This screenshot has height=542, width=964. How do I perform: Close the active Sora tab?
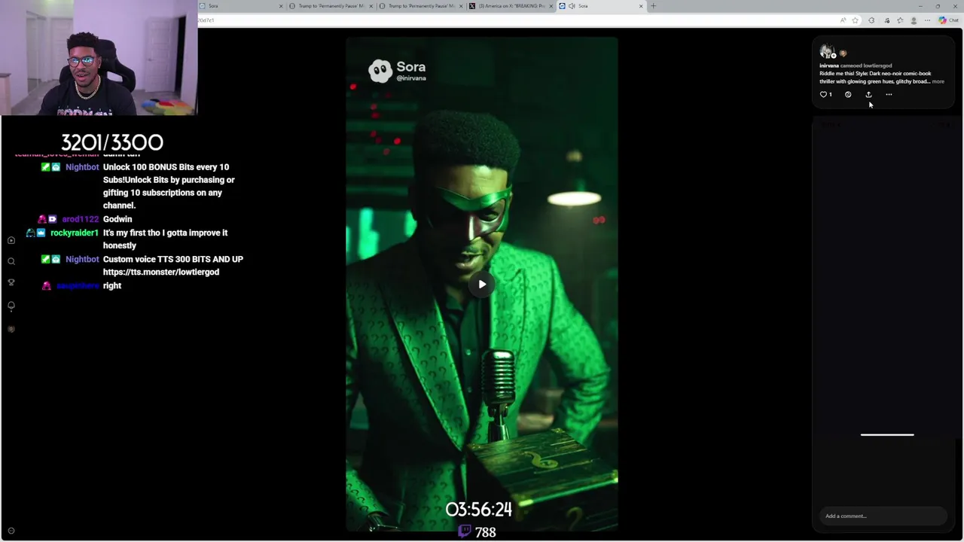pyautogui.click(x=641, y=6)
